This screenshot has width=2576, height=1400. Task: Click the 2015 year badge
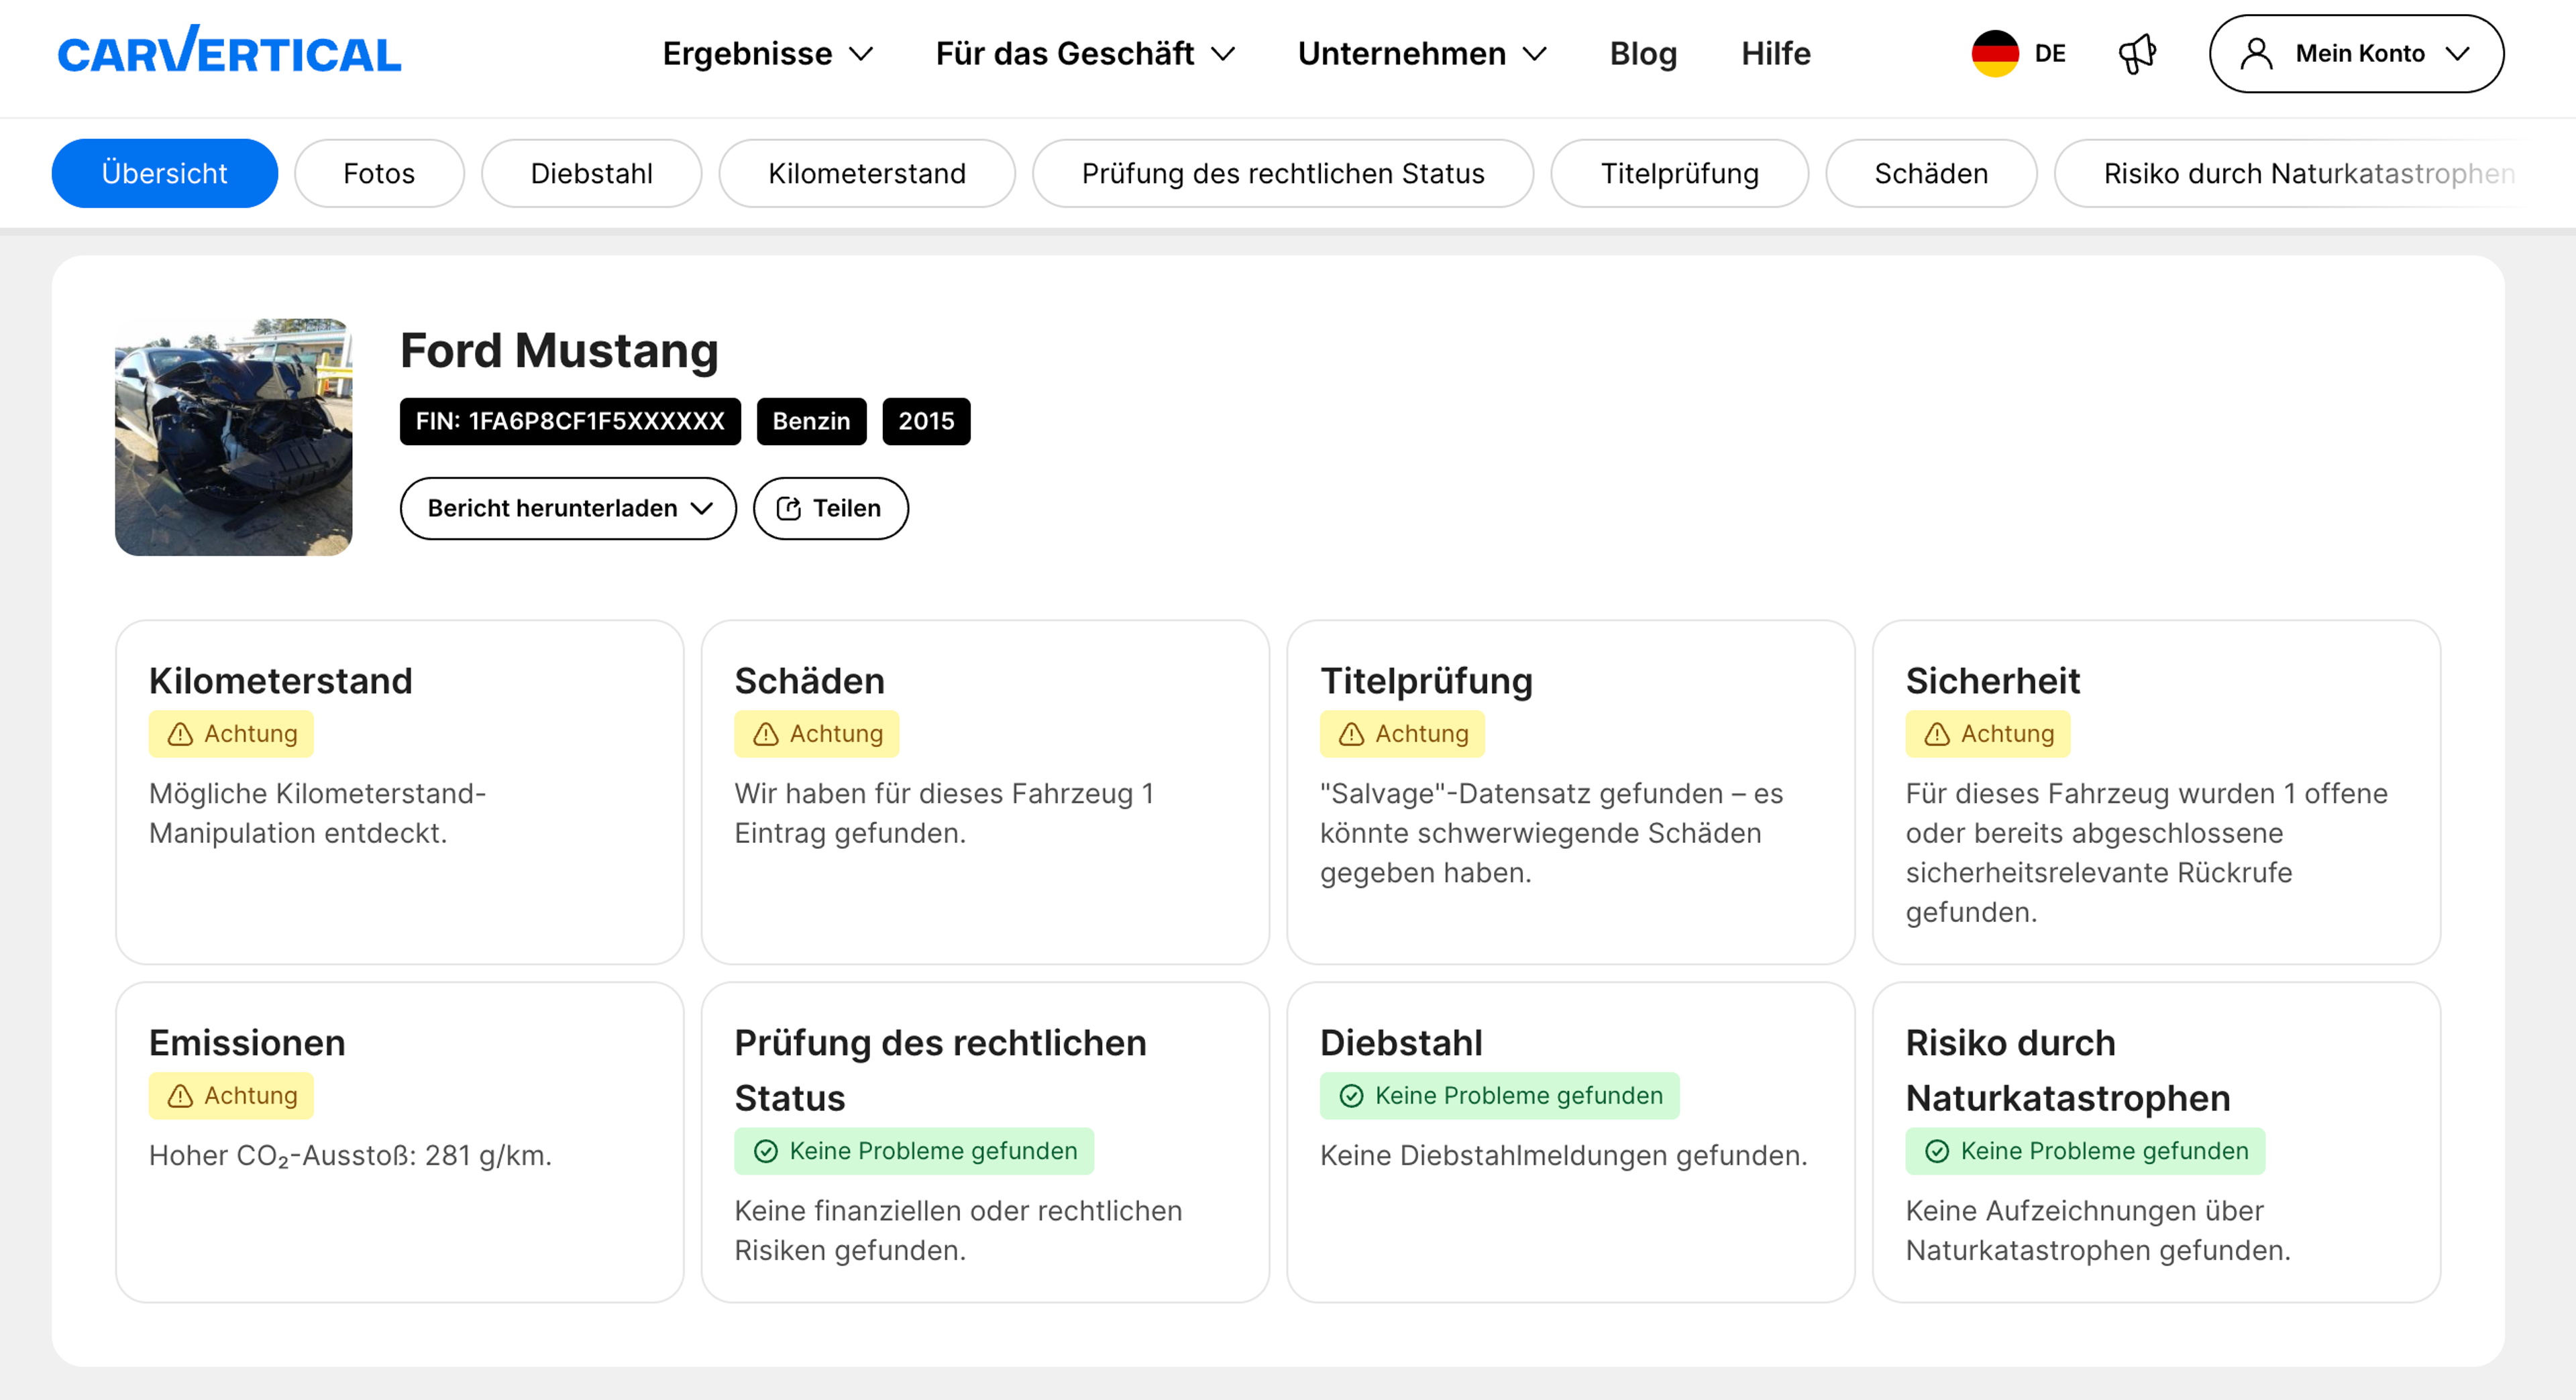926,420
